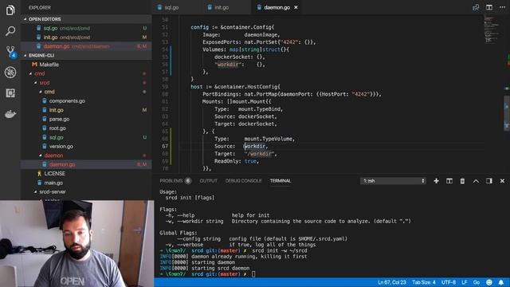Close the terminal panel

coord(502,181)
